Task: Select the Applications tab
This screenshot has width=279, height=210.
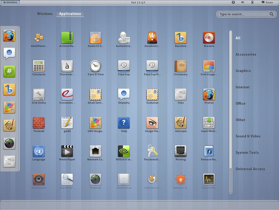Action: [70, 14]
